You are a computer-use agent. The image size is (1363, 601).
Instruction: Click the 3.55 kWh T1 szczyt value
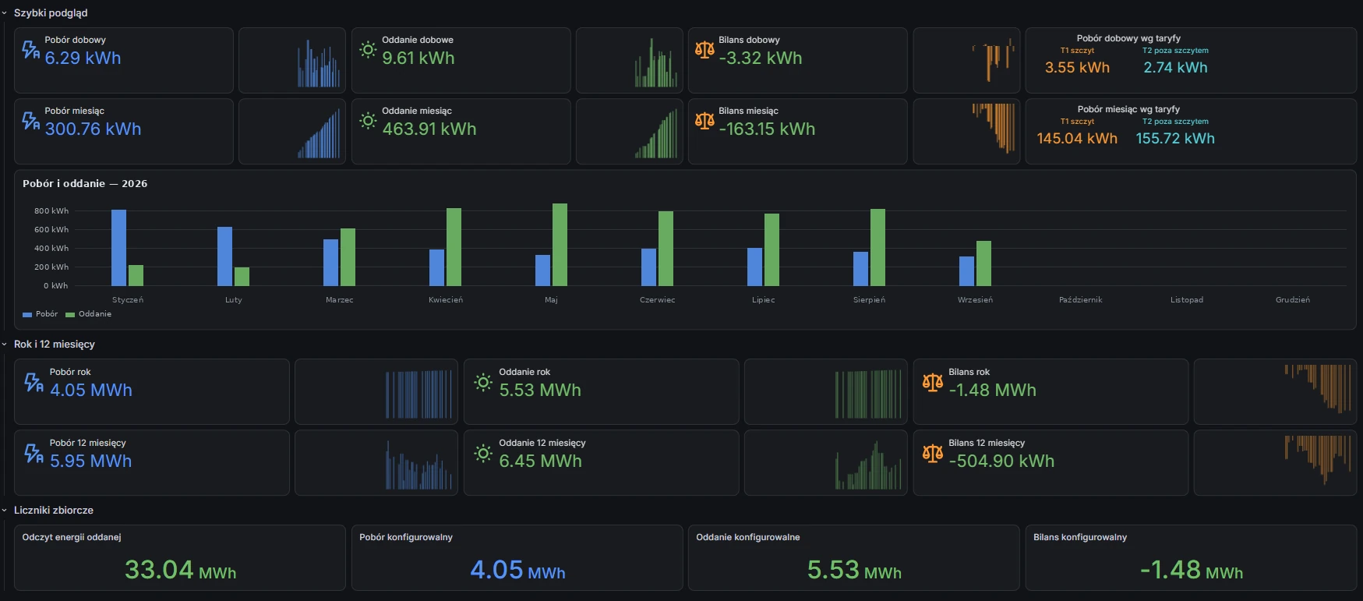click(x=1077, y=68)
